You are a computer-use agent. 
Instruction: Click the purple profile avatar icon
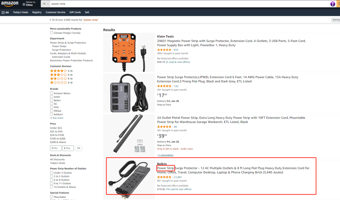click(333, 4)
